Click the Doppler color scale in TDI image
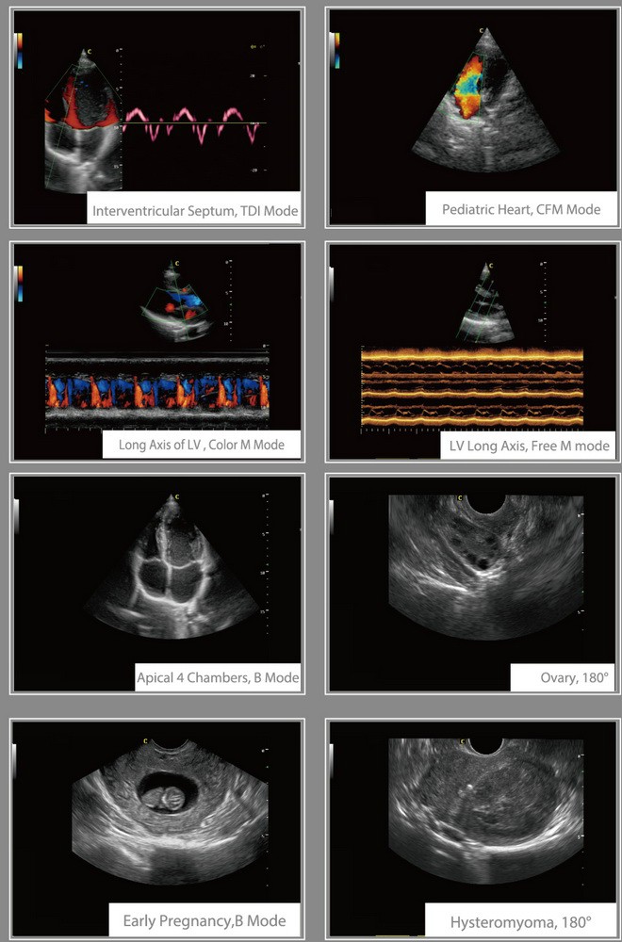The width and height of the screenshot is (622, 942). (x=21, y=51)
